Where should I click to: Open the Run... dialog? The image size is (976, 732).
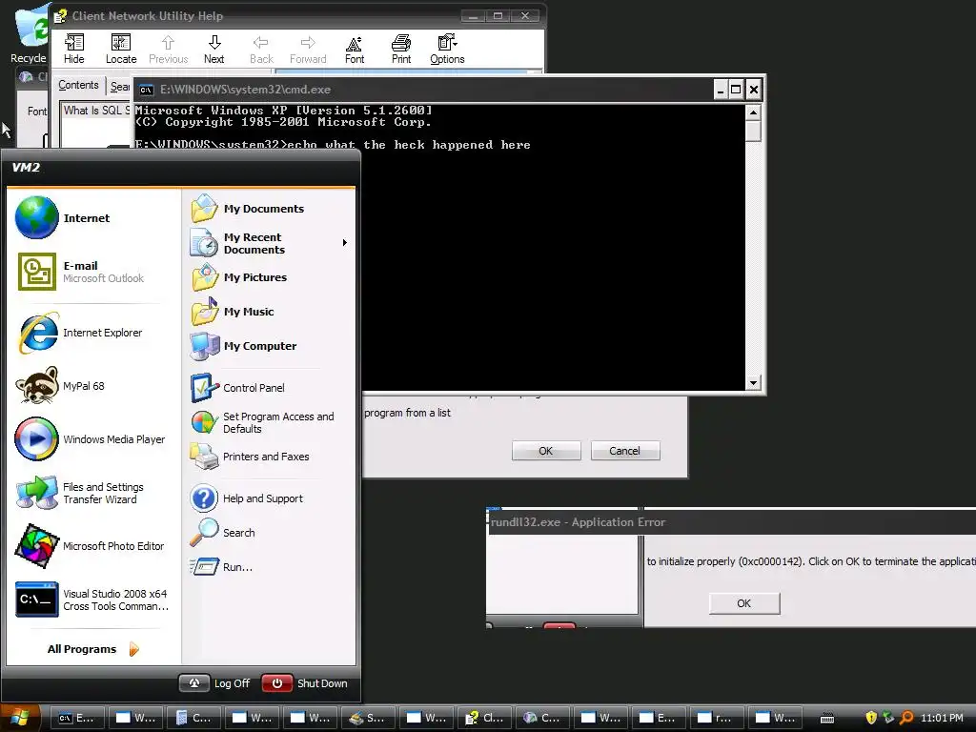[269, 567]
